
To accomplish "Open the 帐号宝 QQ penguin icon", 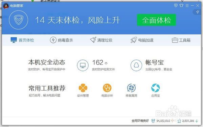I will 136,66.
